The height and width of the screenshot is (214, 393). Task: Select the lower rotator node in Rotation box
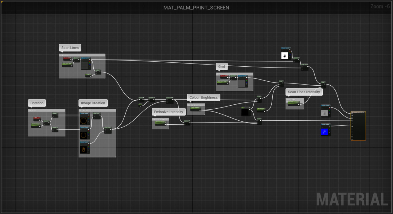[x=55, y=129]
